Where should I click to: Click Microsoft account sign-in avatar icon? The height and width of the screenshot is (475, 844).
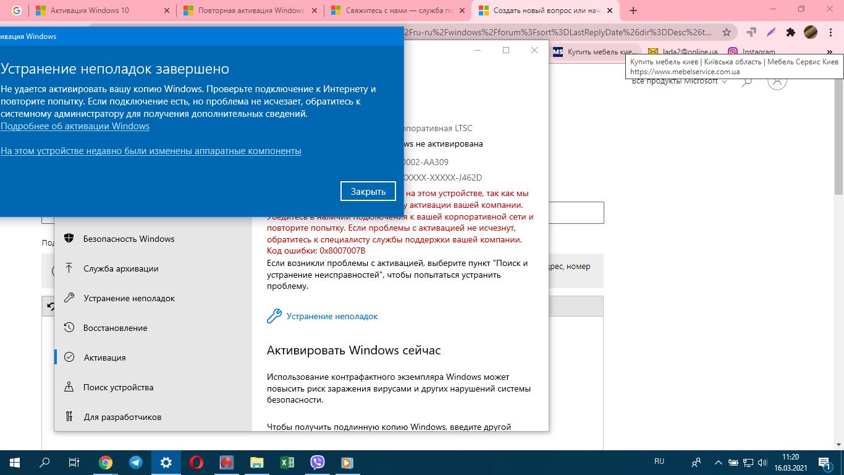777,82
